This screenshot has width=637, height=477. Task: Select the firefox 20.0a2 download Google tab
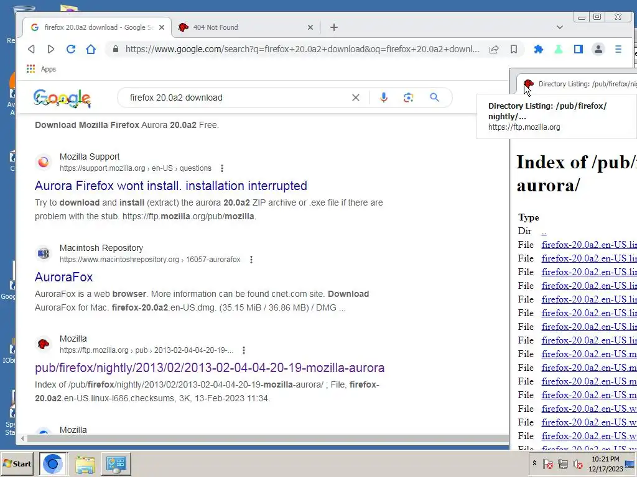[x=96, y=27]
